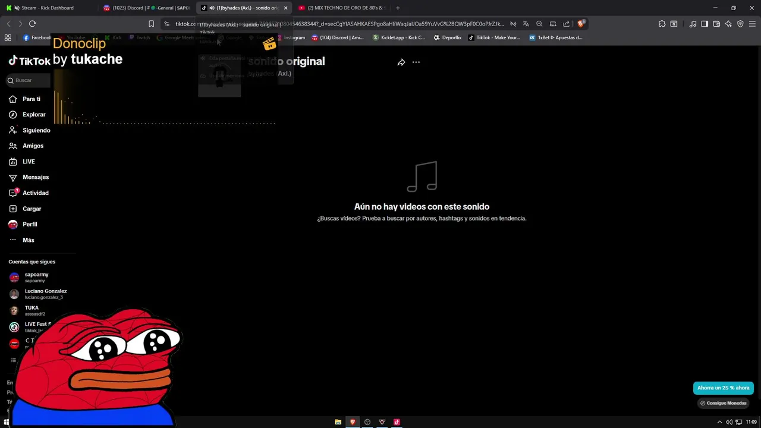
Task: Click the zoom magnifier icon in address bar
Action: 539,24
